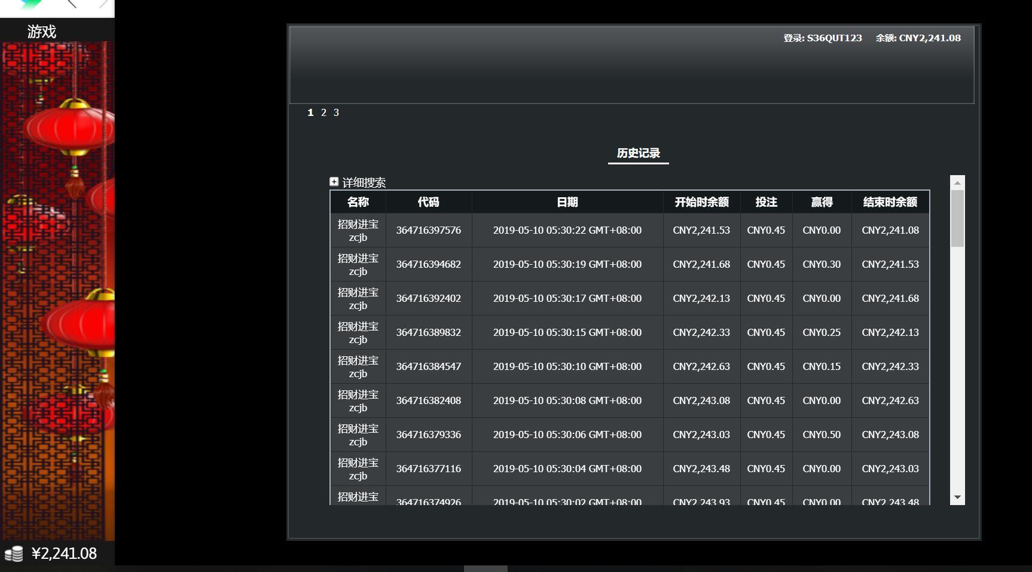The image size is (1032, 572).
Task: Click the starting balance CNY2,241.68
Action: pyautogui.click(x=701, y=264)
